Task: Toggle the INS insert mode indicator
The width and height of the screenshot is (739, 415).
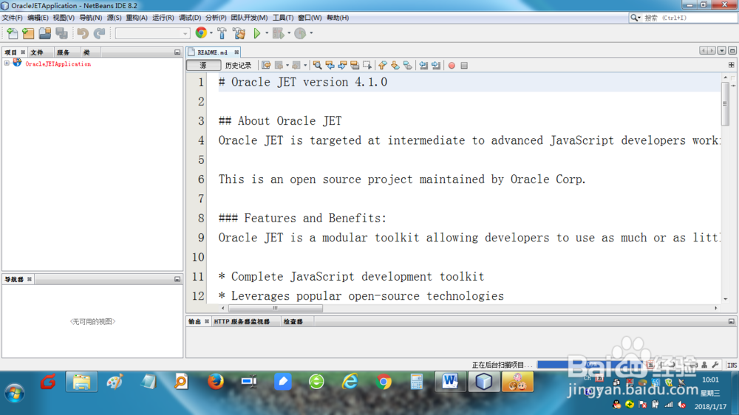Action: tap(732, 365)
